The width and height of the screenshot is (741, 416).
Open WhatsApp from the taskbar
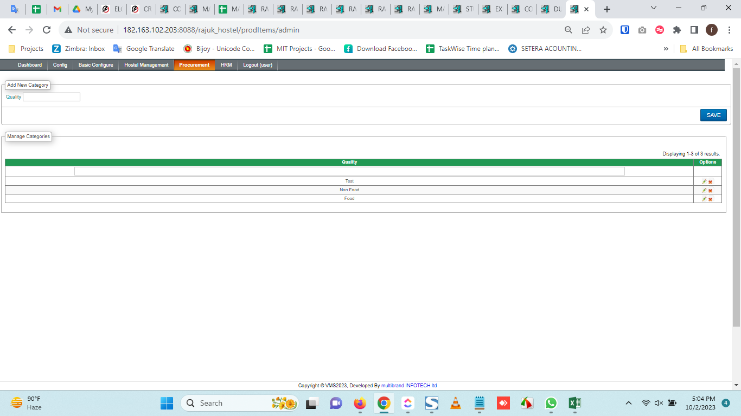click(x=551, y=403)
